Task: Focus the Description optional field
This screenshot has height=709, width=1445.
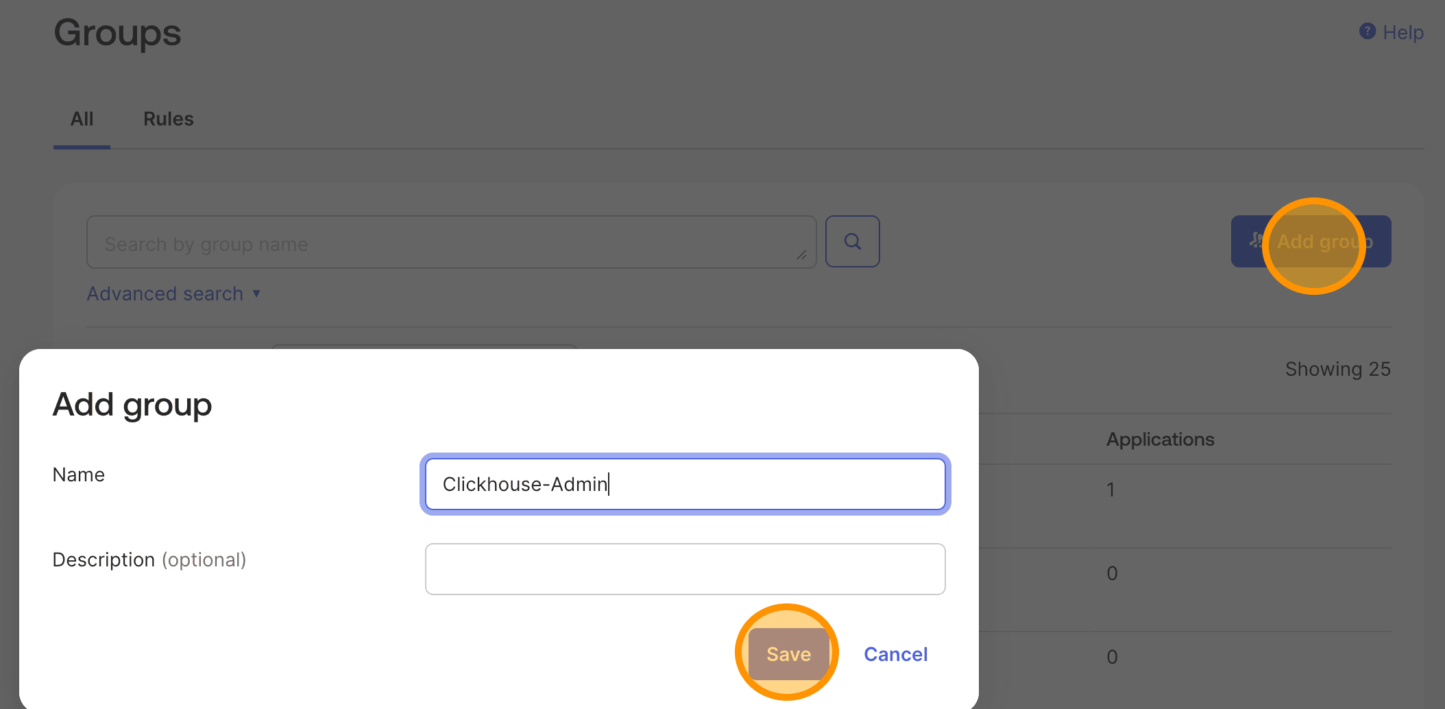Action: [685, 569]
